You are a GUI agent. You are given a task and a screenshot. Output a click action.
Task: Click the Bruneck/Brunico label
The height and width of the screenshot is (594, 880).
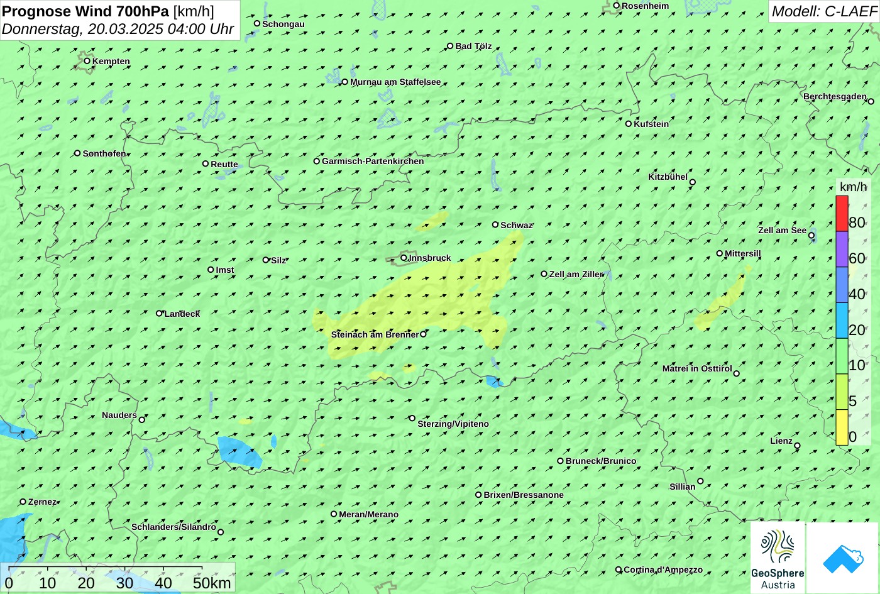tap(601, 461)
